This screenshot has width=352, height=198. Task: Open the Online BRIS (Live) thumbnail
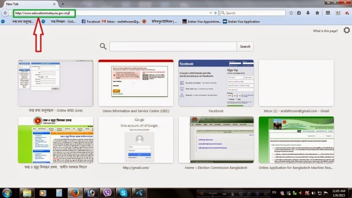(55, 83)
